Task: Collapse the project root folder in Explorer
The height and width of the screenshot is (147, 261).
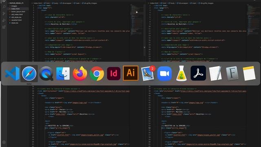Action: [16, 3]
